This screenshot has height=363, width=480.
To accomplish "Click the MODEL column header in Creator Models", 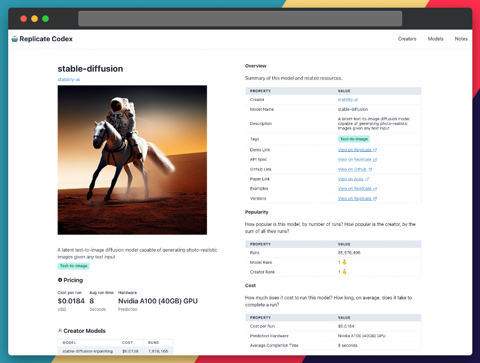I will tap(69, 343).
